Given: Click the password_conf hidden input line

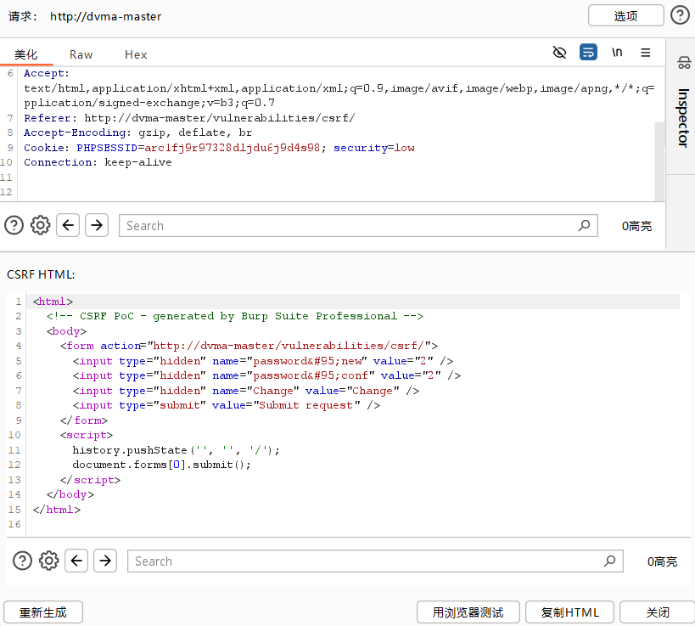Looking at the screenshot, I should pos(266,375).
